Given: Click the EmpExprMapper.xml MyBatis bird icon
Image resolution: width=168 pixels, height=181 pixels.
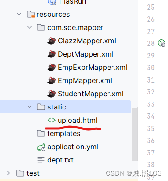Looking at the screenshot, I should 52,67.
